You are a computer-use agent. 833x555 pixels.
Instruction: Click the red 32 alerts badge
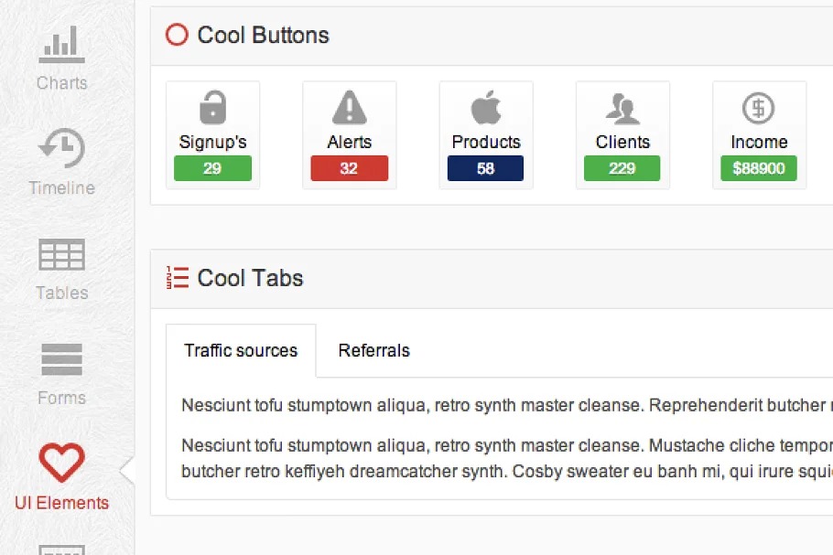[349, 168]
